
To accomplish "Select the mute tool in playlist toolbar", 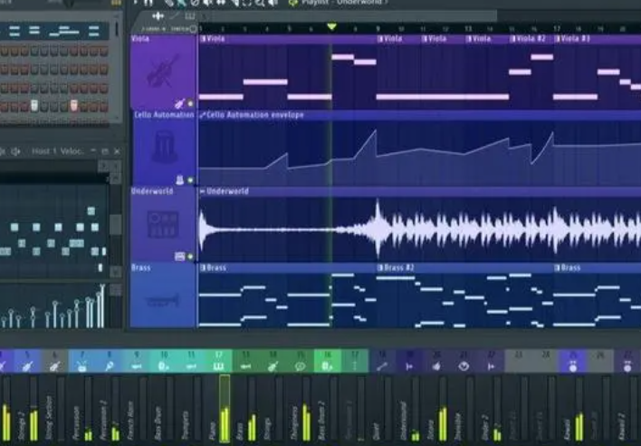I will click(x=207, y=3).
